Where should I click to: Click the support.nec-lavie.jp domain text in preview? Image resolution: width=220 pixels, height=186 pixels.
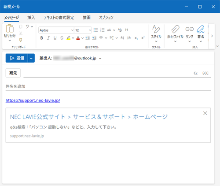click(27, 136)
